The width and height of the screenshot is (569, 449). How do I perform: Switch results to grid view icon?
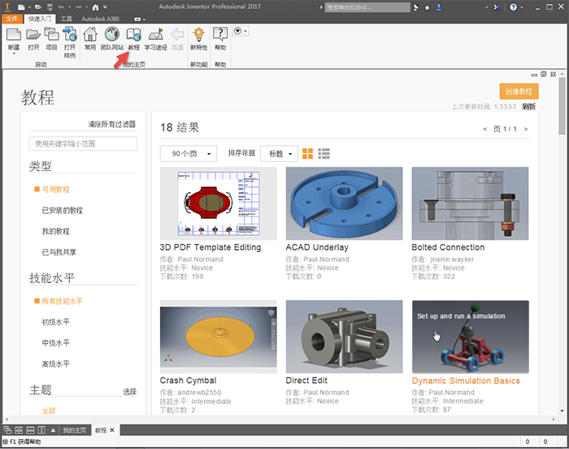pyautogui.click(x=308, y=154)
